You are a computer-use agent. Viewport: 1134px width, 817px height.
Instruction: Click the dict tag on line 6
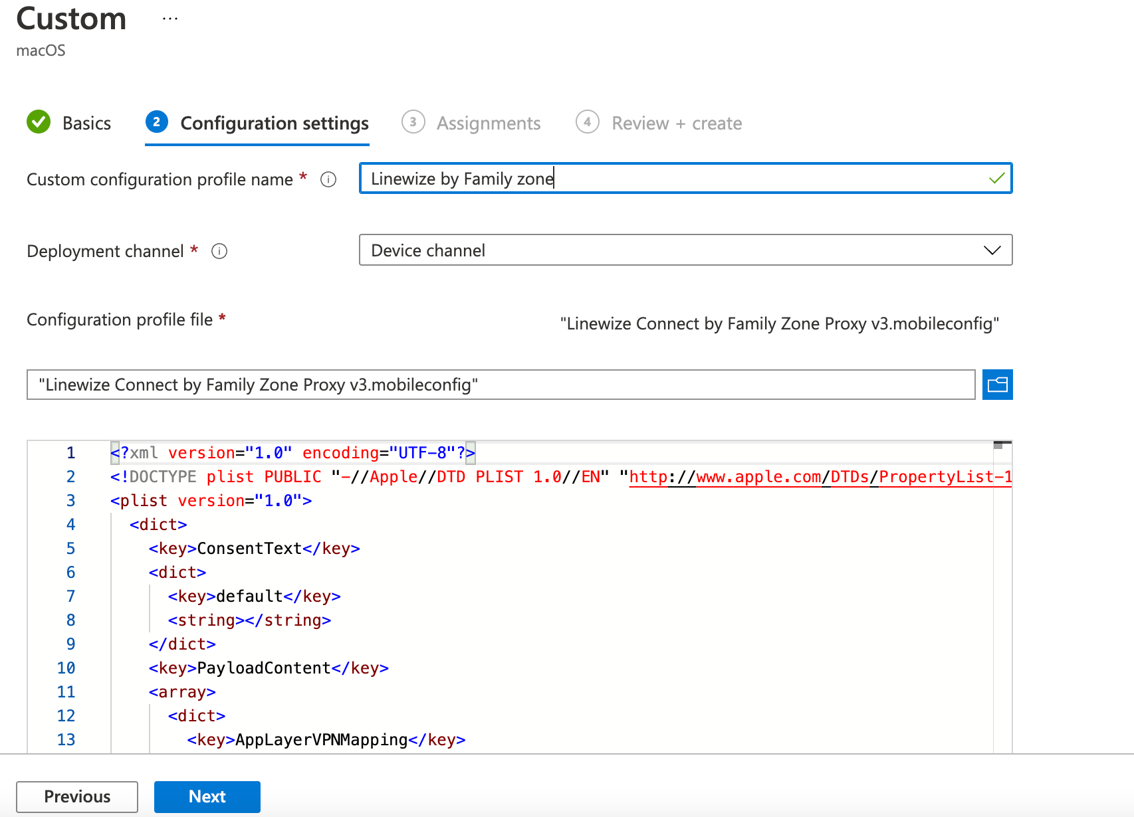click(x=177, y=573)
